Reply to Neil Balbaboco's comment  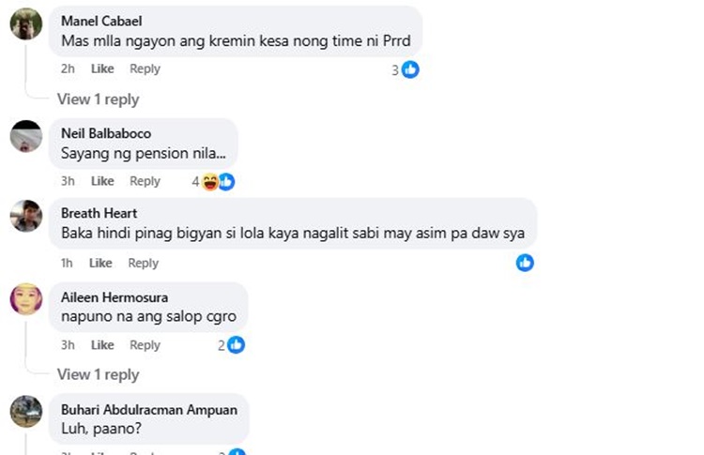[145, 181]
